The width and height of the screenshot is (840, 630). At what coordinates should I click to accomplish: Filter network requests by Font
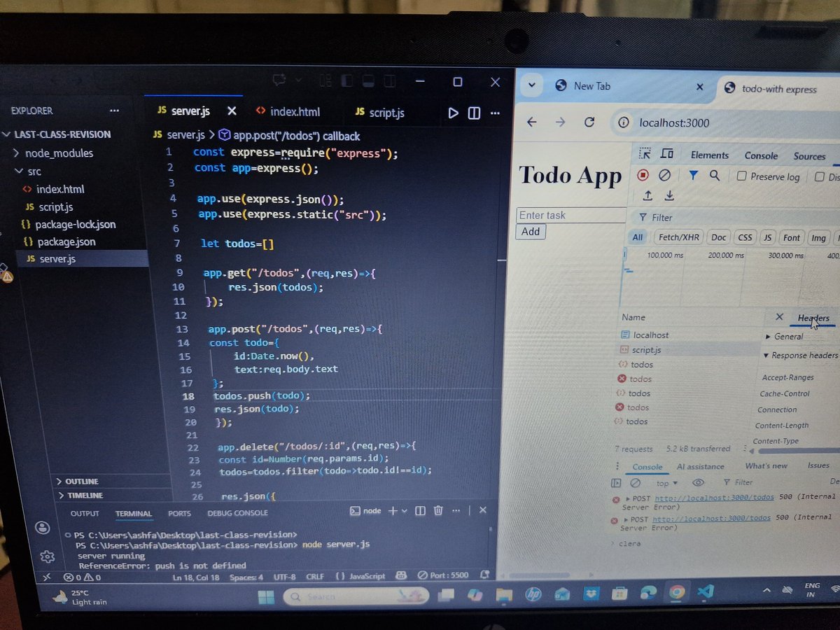792,238
